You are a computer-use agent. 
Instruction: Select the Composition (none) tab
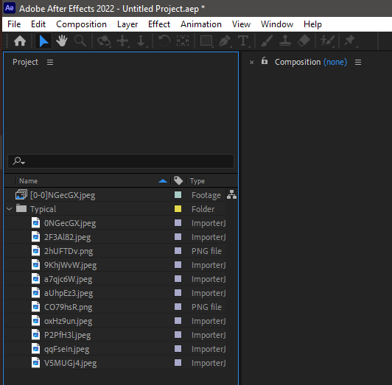(x=311, y=62)
